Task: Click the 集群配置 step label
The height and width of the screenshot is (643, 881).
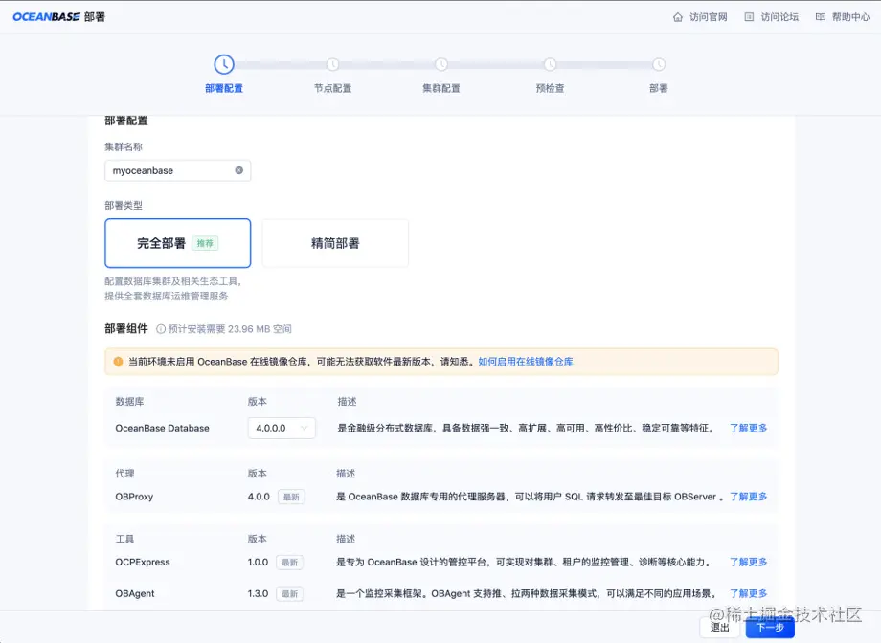Action: tap(441, 88)
